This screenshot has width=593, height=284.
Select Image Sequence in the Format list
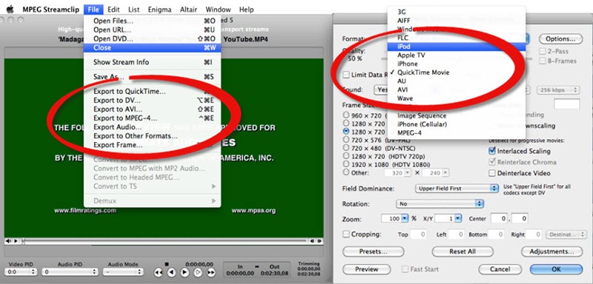(x=457, y=116)
